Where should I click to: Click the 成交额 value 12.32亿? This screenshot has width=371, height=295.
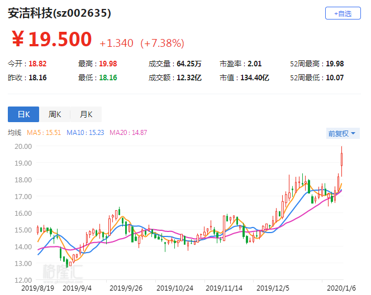click(x=189, y=78)
